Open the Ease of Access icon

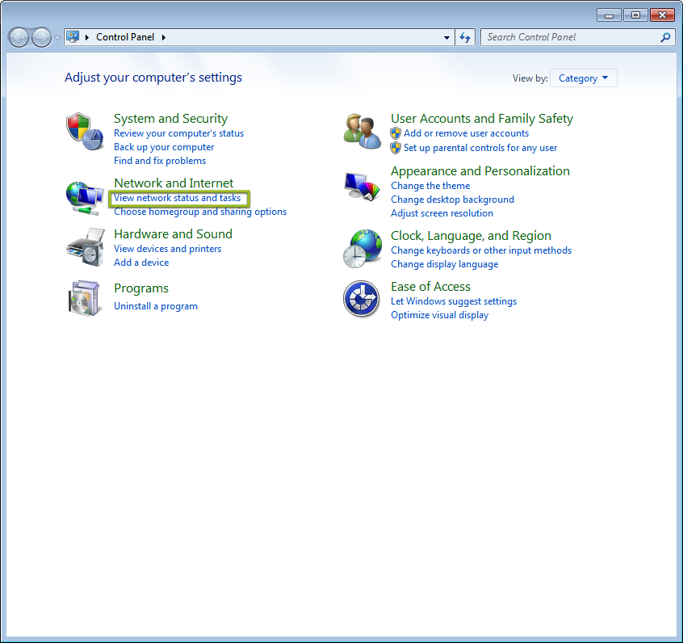[361, 299]
